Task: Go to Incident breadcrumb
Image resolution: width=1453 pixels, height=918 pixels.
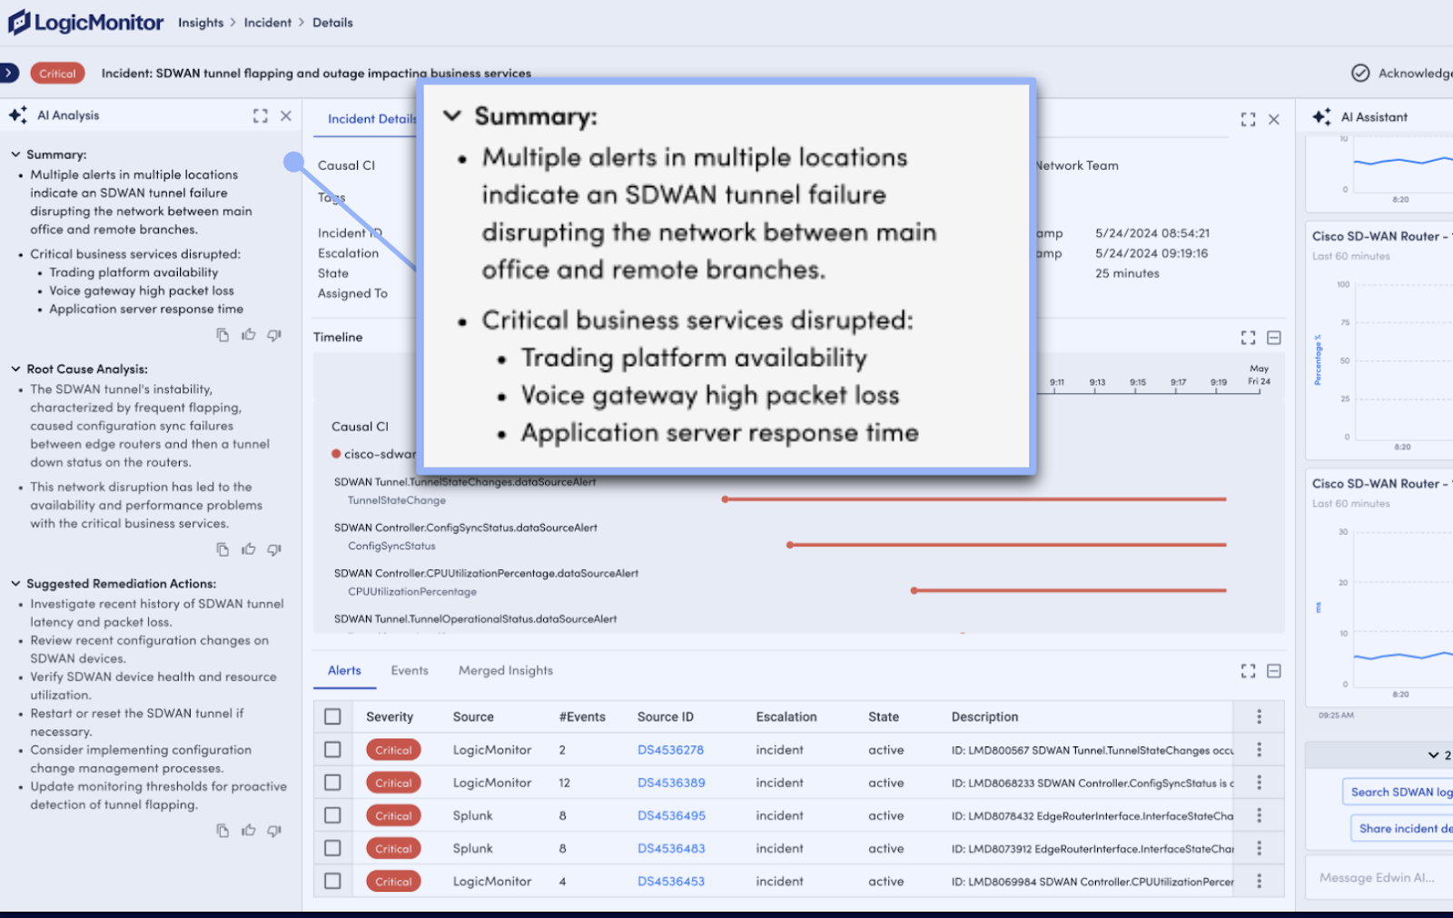Action: pos(268,23)
